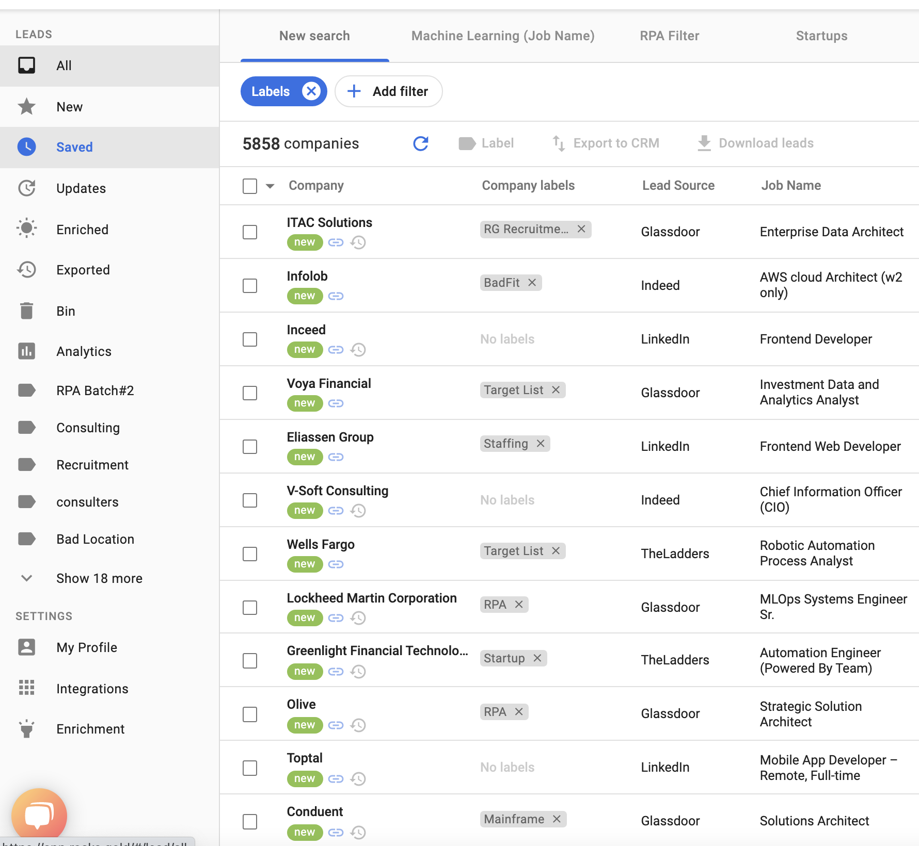Open history icon for Lockheed Martin Corporation
The height and width of the screenshot is (846, 919).
(x=358, y=618)
